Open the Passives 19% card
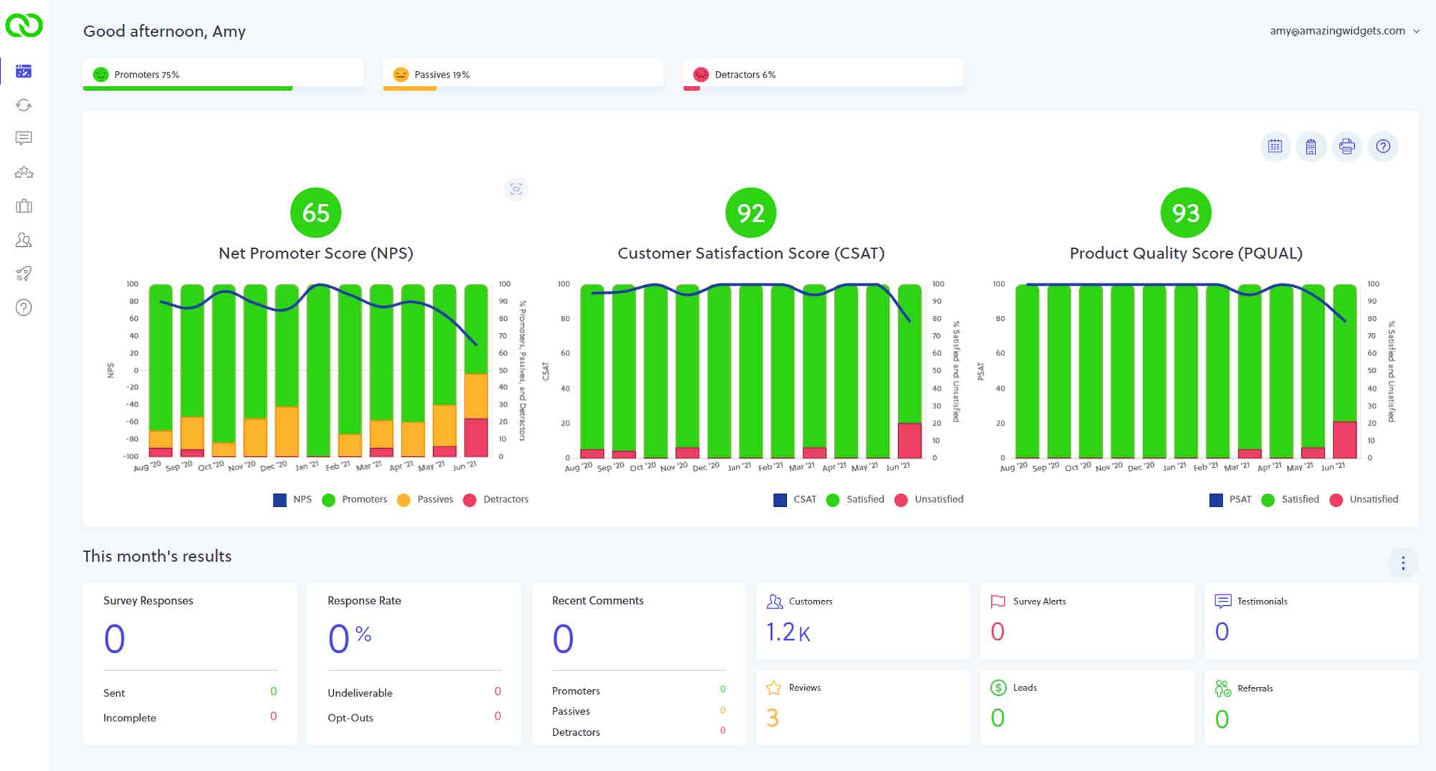The width and height of the screenshot is (1436, 771). [x=523, y=75]
